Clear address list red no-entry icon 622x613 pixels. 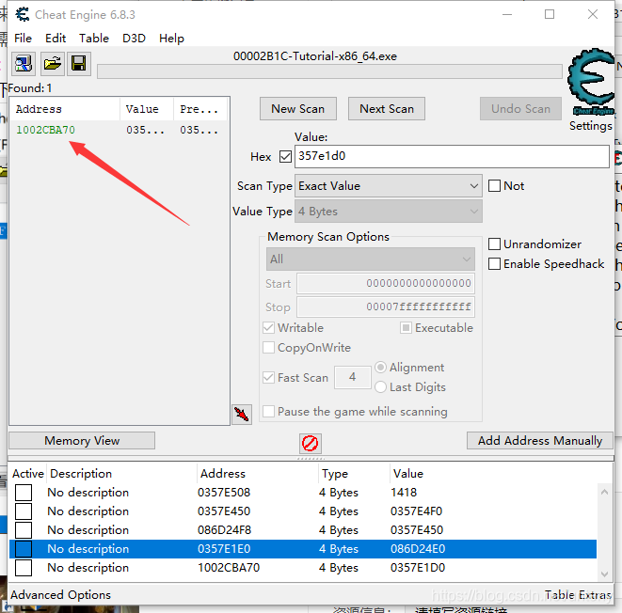click(310, 443)
